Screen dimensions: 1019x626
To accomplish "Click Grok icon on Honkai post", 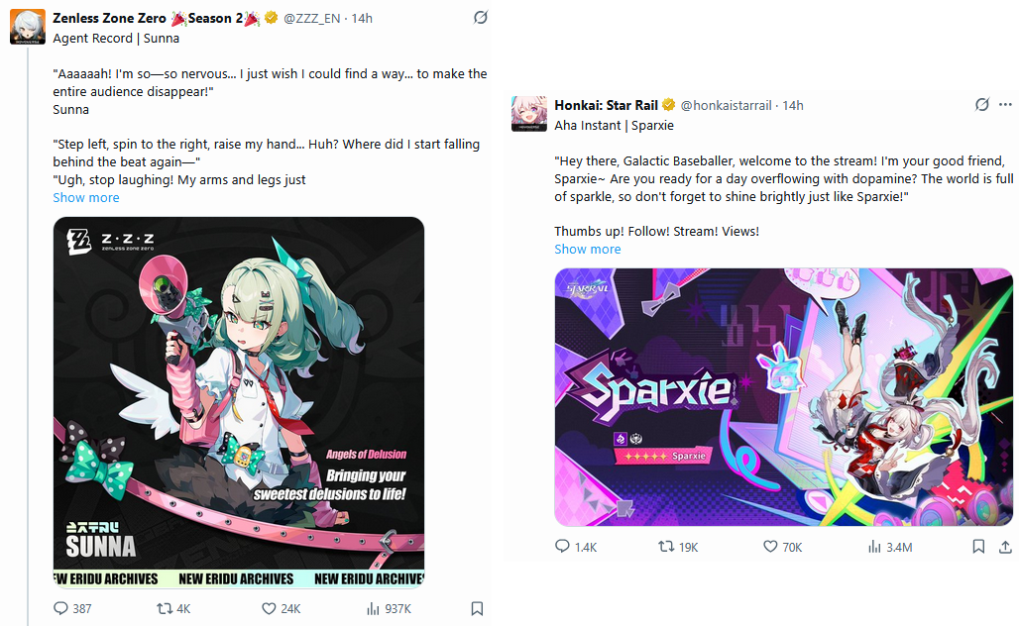I will 982,105.
